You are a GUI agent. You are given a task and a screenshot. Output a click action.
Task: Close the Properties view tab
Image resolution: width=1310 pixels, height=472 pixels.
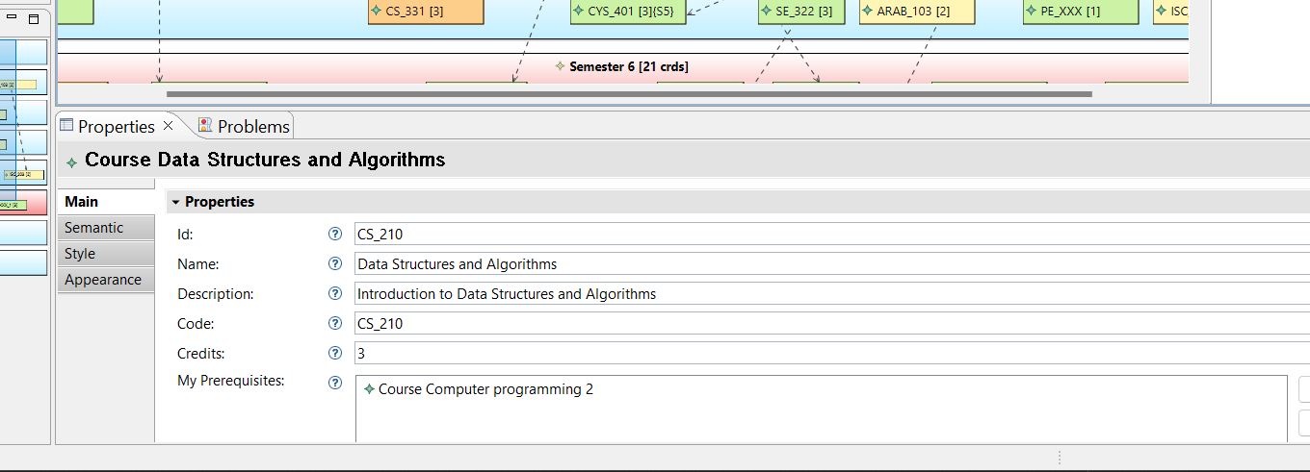[x=168, y=126]
